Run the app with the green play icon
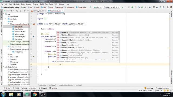The height and width of the screenshot is (97, 173). 122,7
